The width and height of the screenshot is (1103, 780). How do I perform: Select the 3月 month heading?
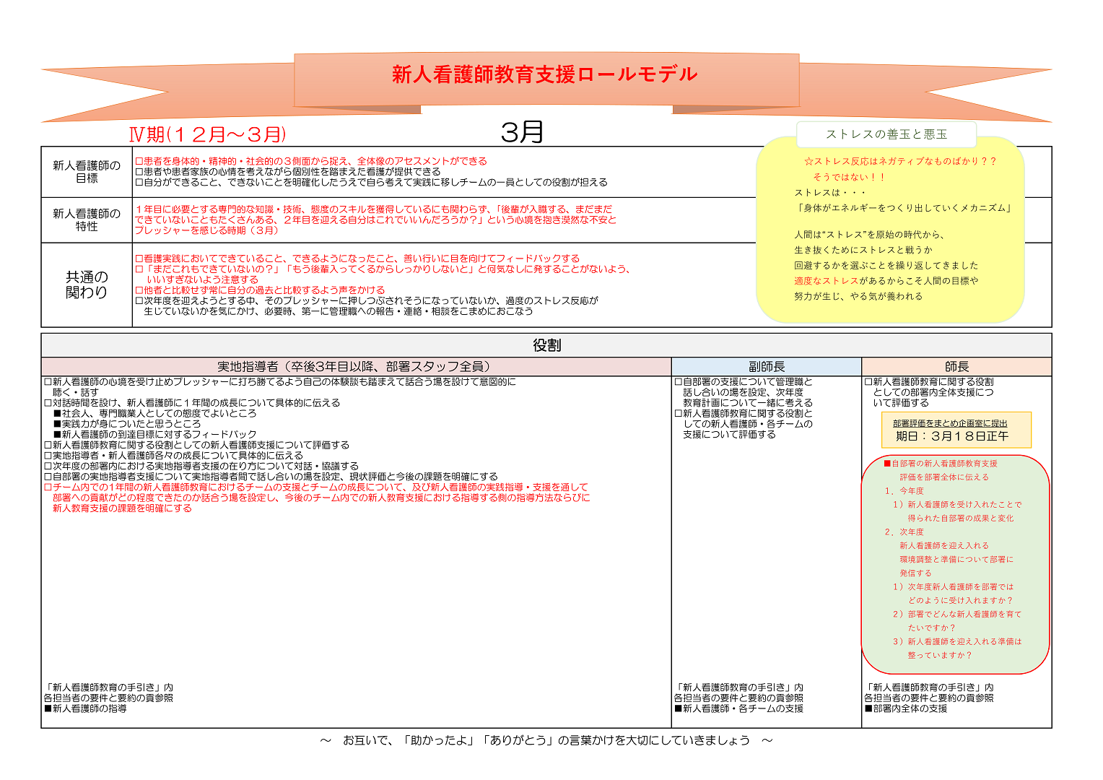pyautogui.click(x=522, y=132)
